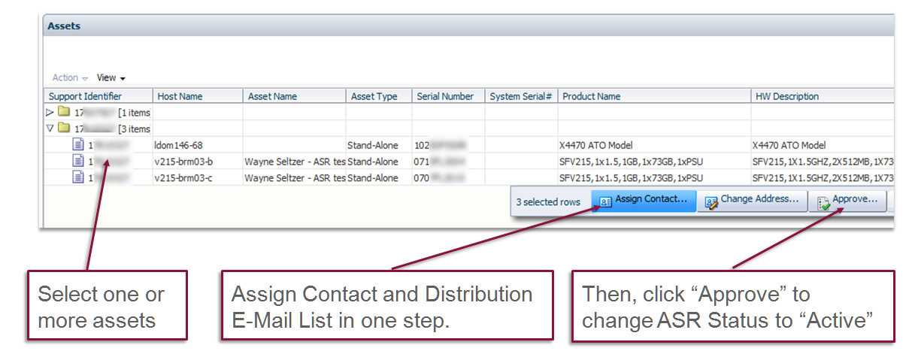Click the Asset Type column header
This screenshot has width=915, height=351.
point(374,96)
